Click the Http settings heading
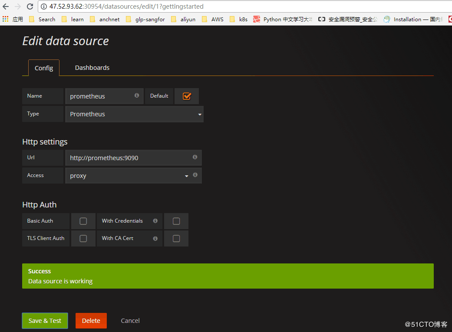Image resolution: width=452 pixels, height=332 pixels. click(x=45, y=142)
